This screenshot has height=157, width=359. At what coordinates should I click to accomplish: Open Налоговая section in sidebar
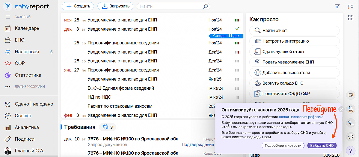click(27, 52)
